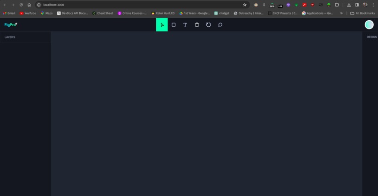Open the Chrome profile avatar
The image size is (378, 196).
(x=365, y=5)
